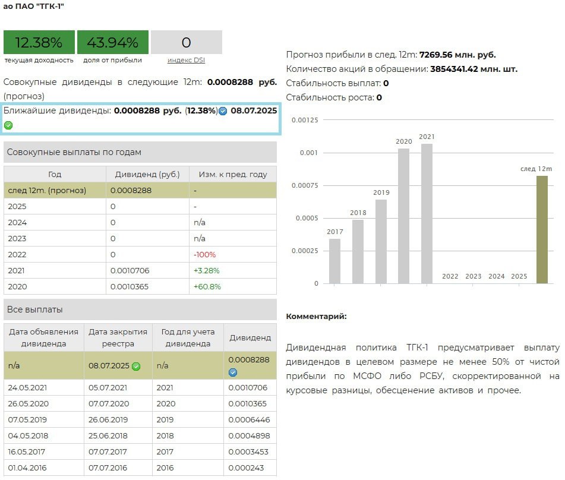The width and height of the screenshot is (565, 480).
Task: Click the olive след 12m chart bar
Action: coord(542,229)
